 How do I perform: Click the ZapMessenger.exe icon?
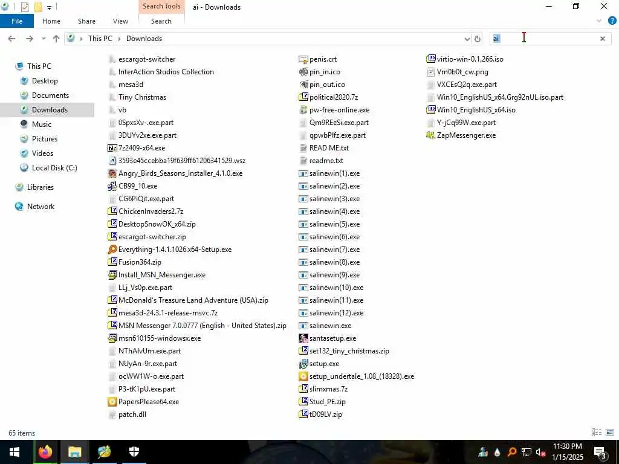430,135
